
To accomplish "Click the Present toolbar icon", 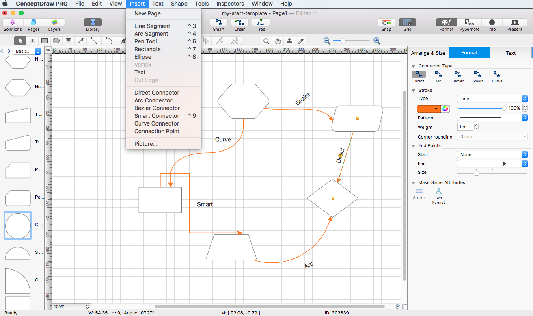I will [x=515, y=23].
